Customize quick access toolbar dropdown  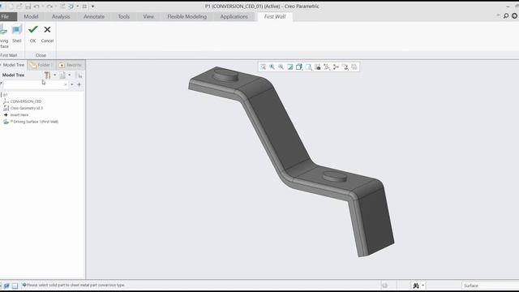[x=92, y=6]
